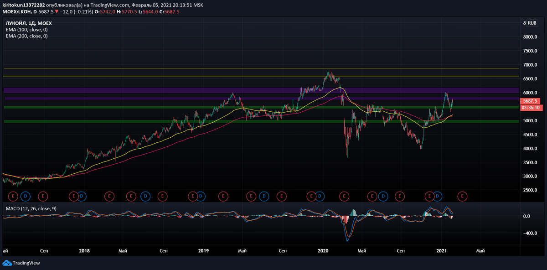Click the EMA (100, close, 0) indicator label

point(26,29)
